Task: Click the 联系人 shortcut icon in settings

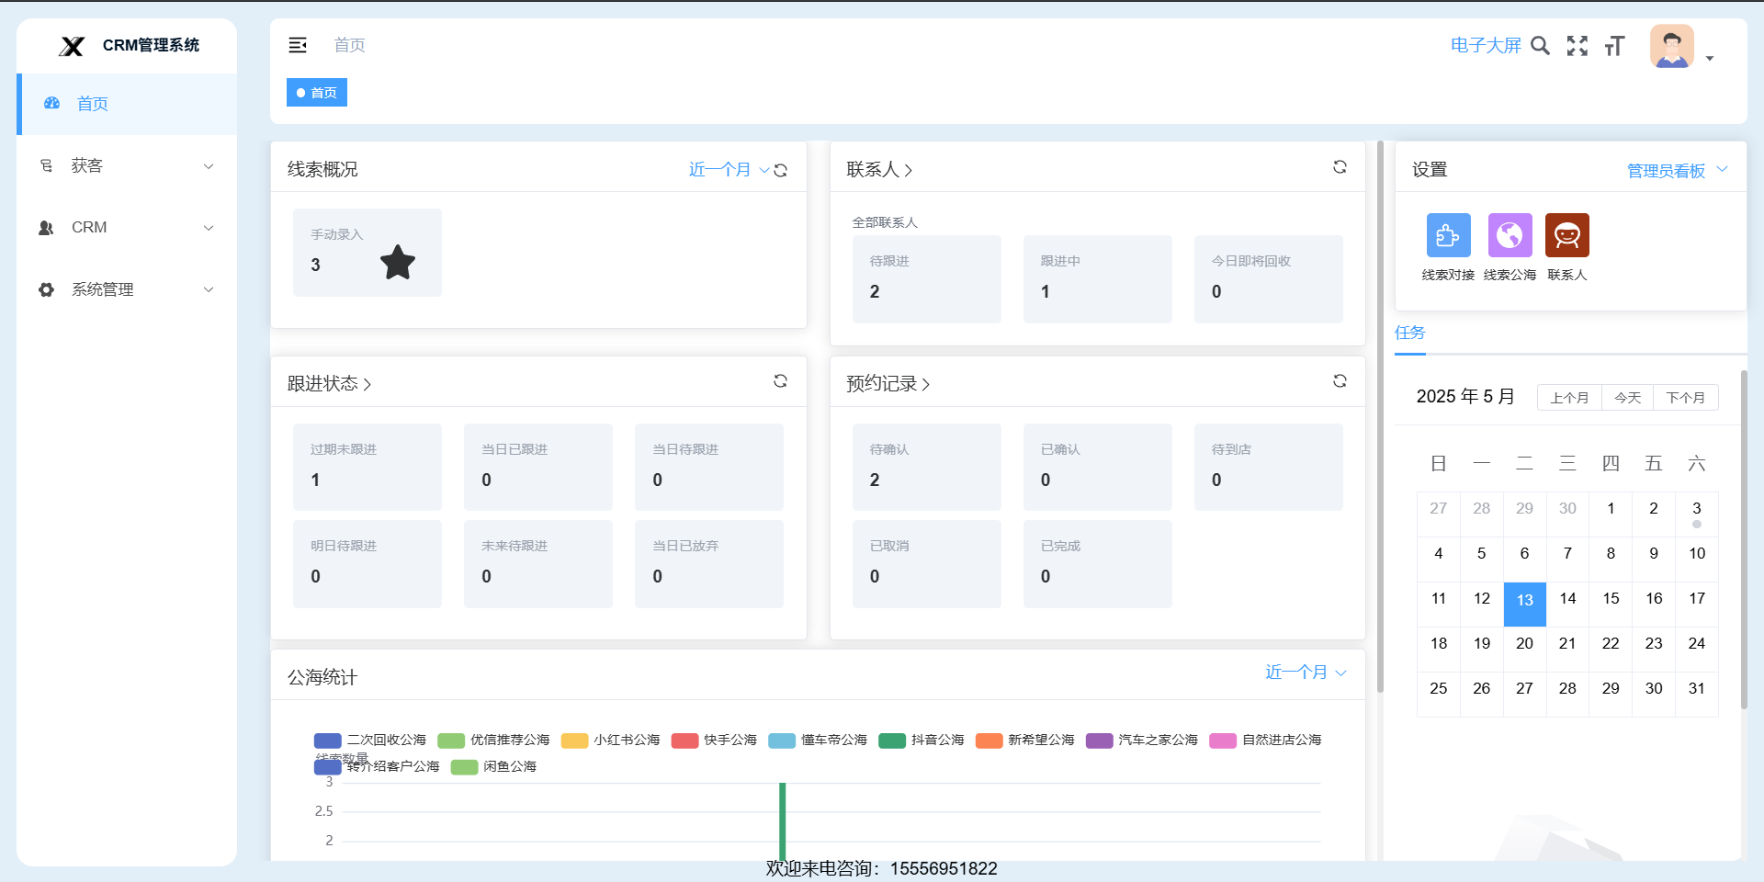Action: [1566, 235]
